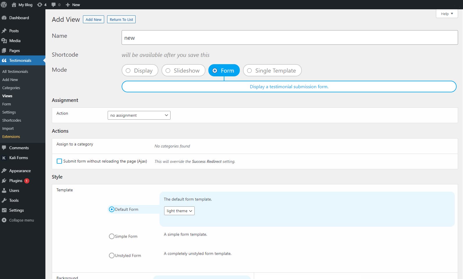Screen dimensions: 463x279
Task: Open Kali Forms menu label
Action: [19, 158]
